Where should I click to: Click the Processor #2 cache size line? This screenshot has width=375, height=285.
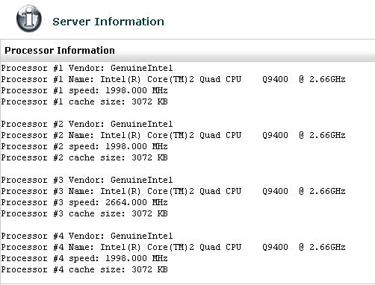[84, 157]
